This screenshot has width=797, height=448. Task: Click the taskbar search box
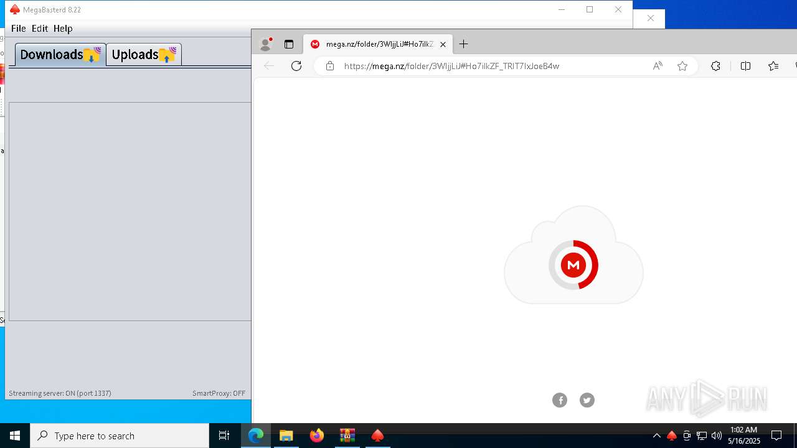pyautogui.click(x=120, y=436)
